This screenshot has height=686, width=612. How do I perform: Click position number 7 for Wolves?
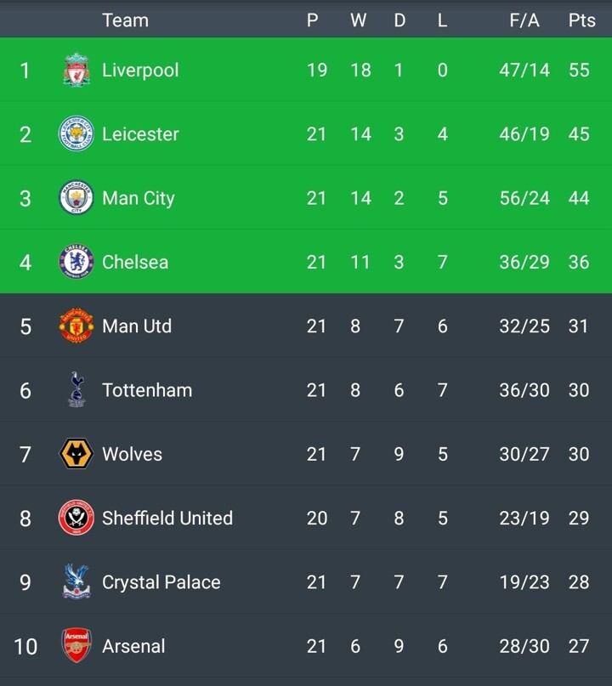tap(25, 454)
